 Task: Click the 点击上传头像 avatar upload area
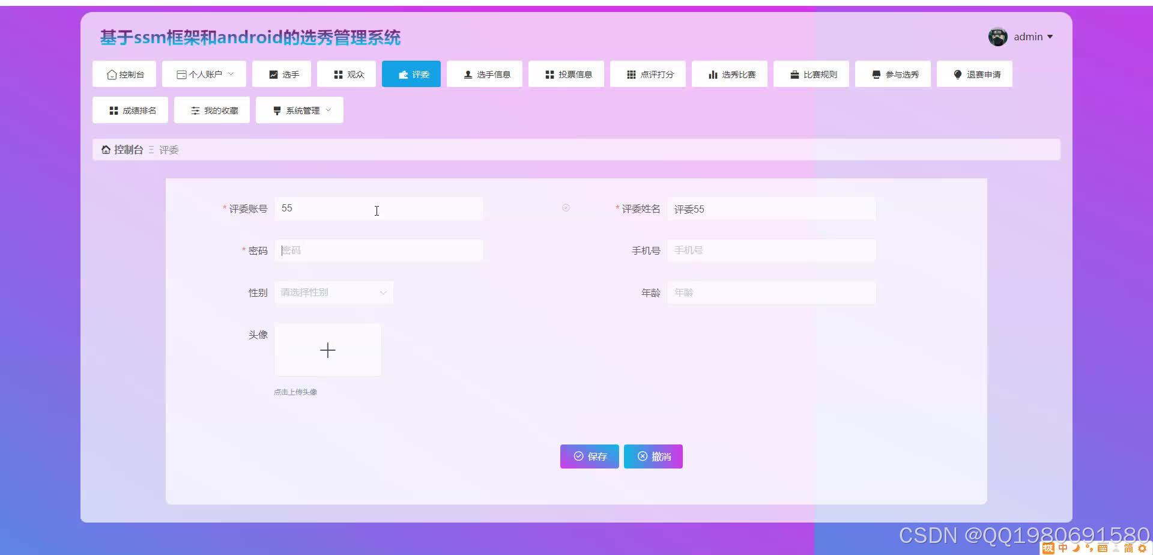click(x=327, y=350)
